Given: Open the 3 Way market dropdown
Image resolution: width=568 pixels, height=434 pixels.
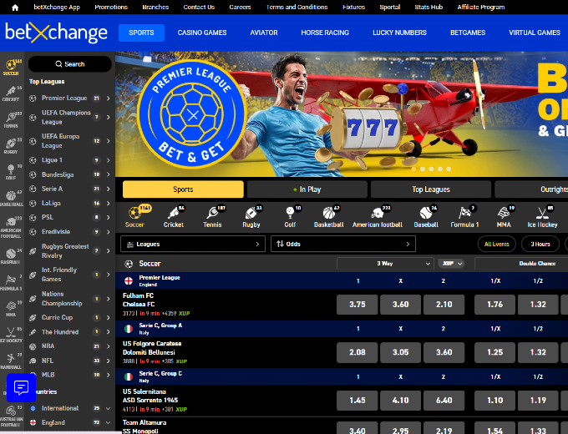Looking at the screenshot, I should click(x=385, y=264).
